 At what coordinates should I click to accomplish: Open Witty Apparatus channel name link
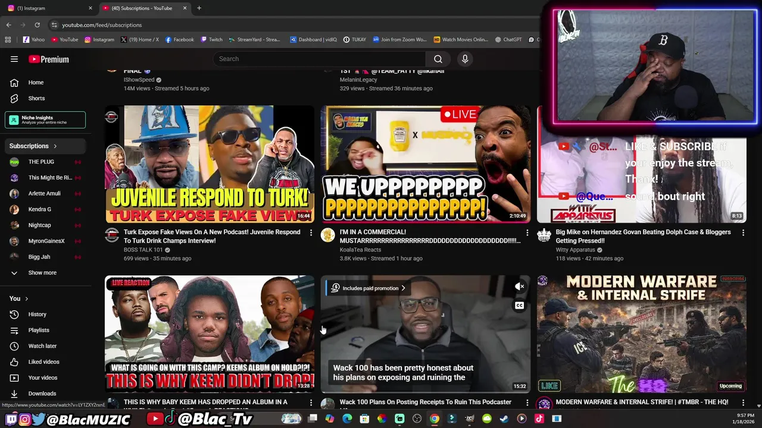coord(575,250)
